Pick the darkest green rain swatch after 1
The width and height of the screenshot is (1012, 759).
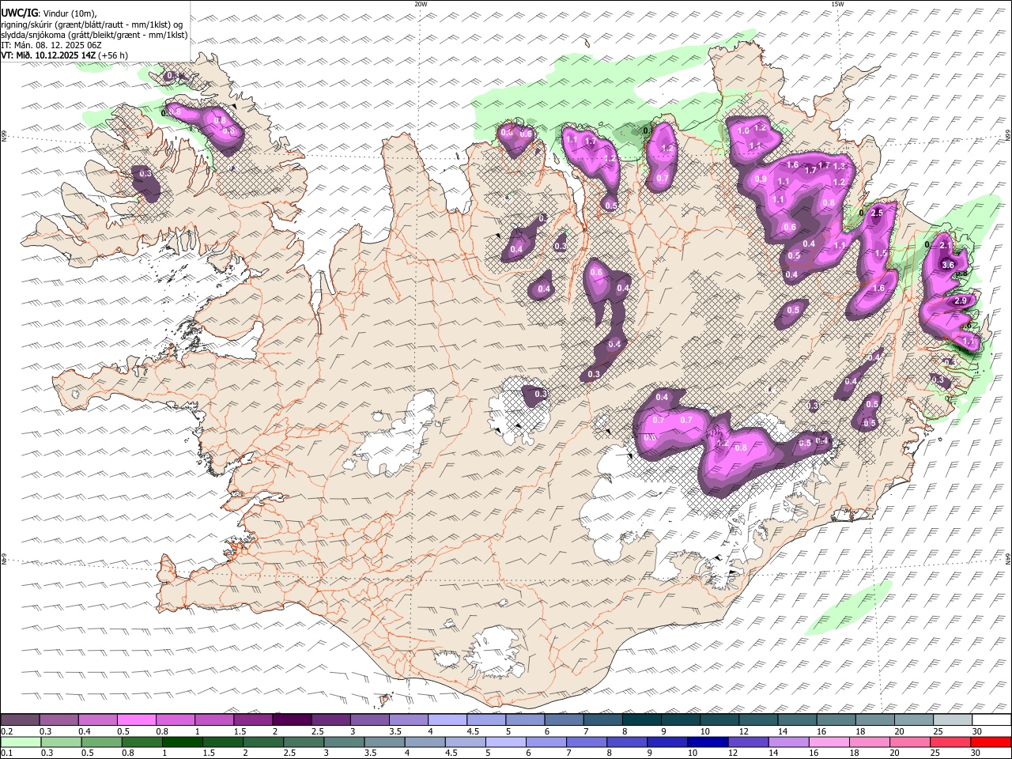point(181,742)
